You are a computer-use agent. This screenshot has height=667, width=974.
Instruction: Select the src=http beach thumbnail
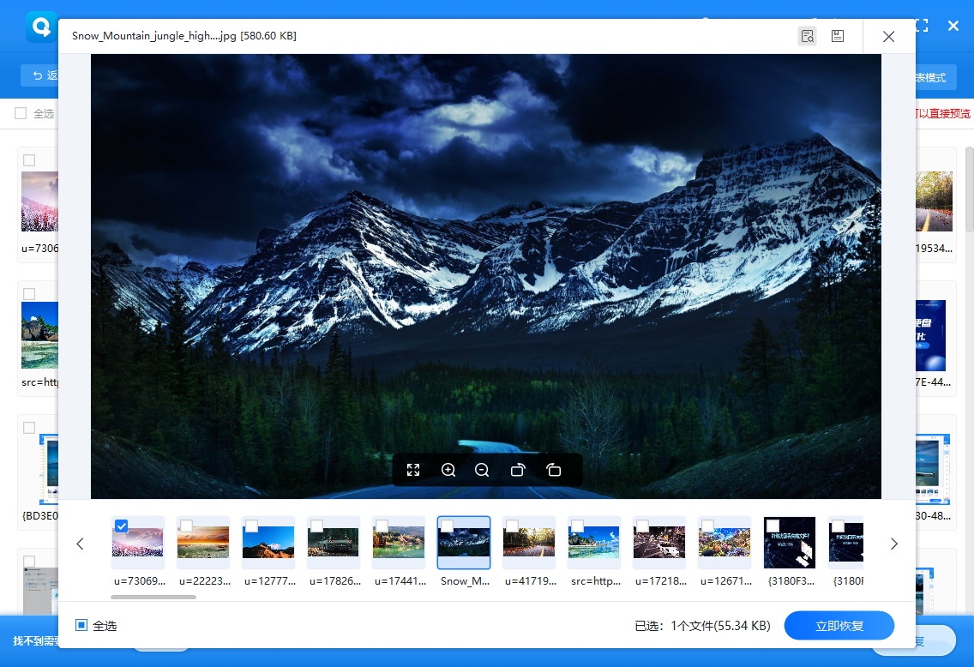pyautogui.click(x=594, y=542)
